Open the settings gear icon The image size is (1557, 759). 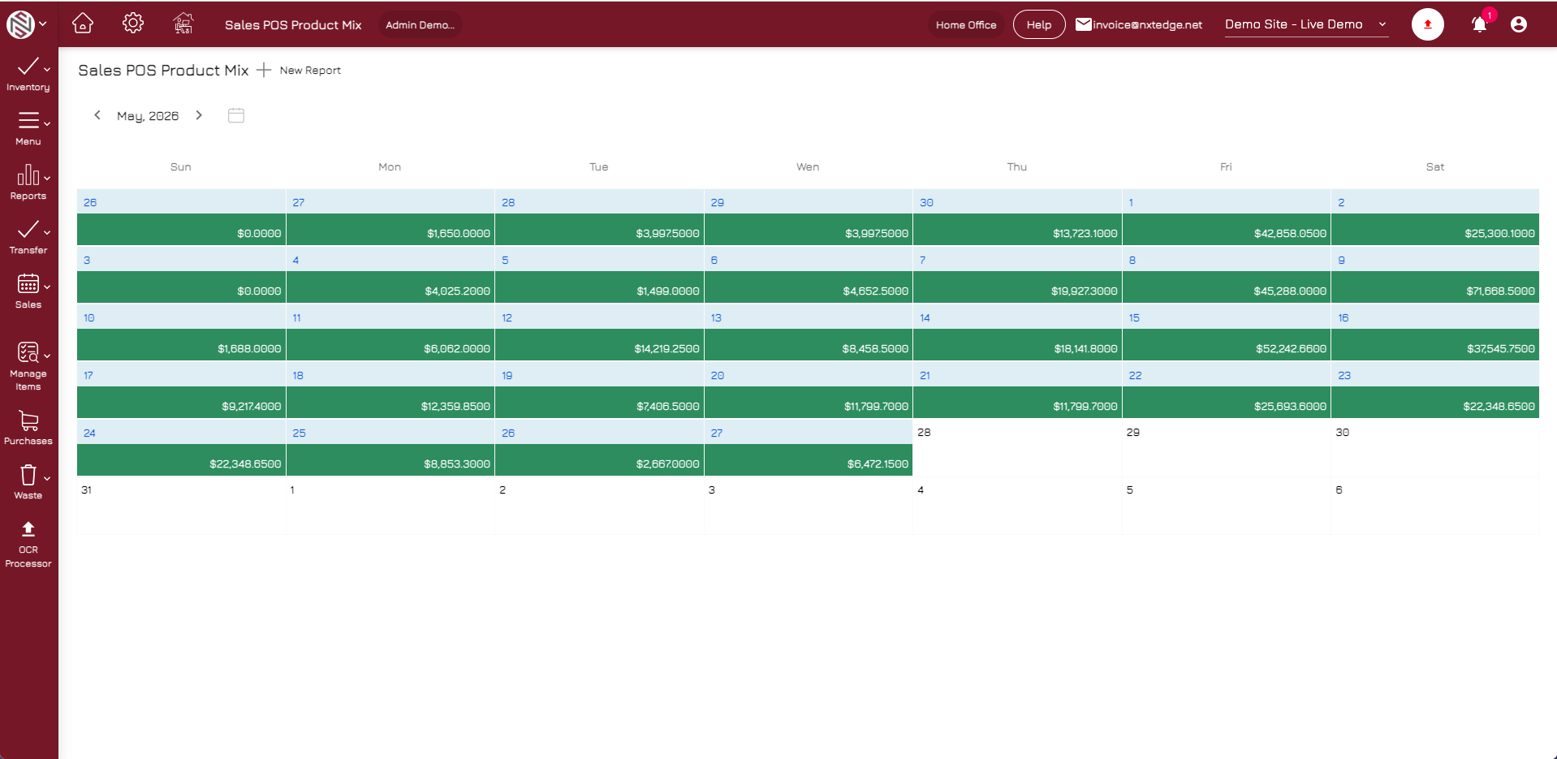pos(133,24)
